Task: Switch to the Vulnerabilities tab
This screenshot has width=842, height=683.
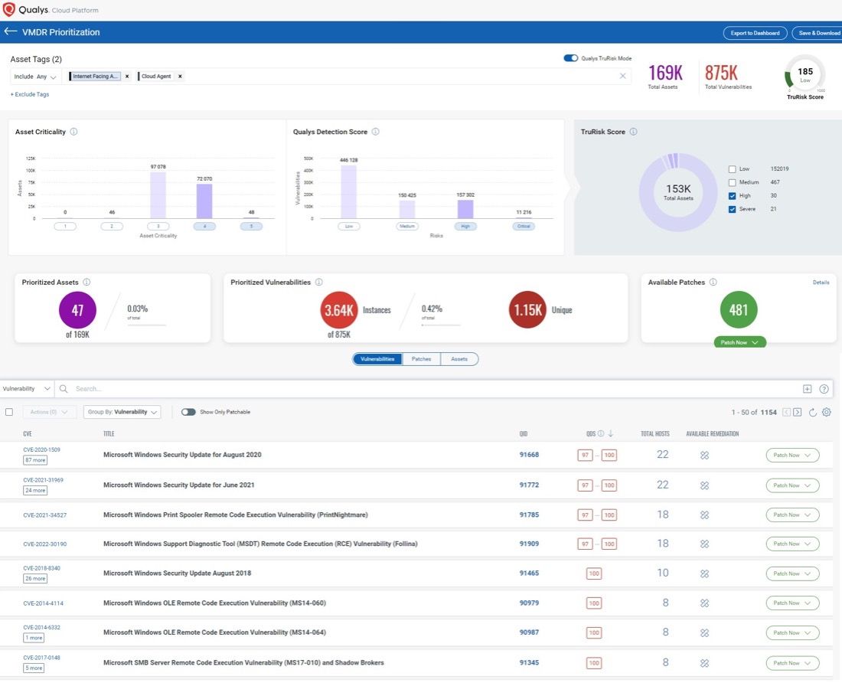Action: tap(377, 359)
